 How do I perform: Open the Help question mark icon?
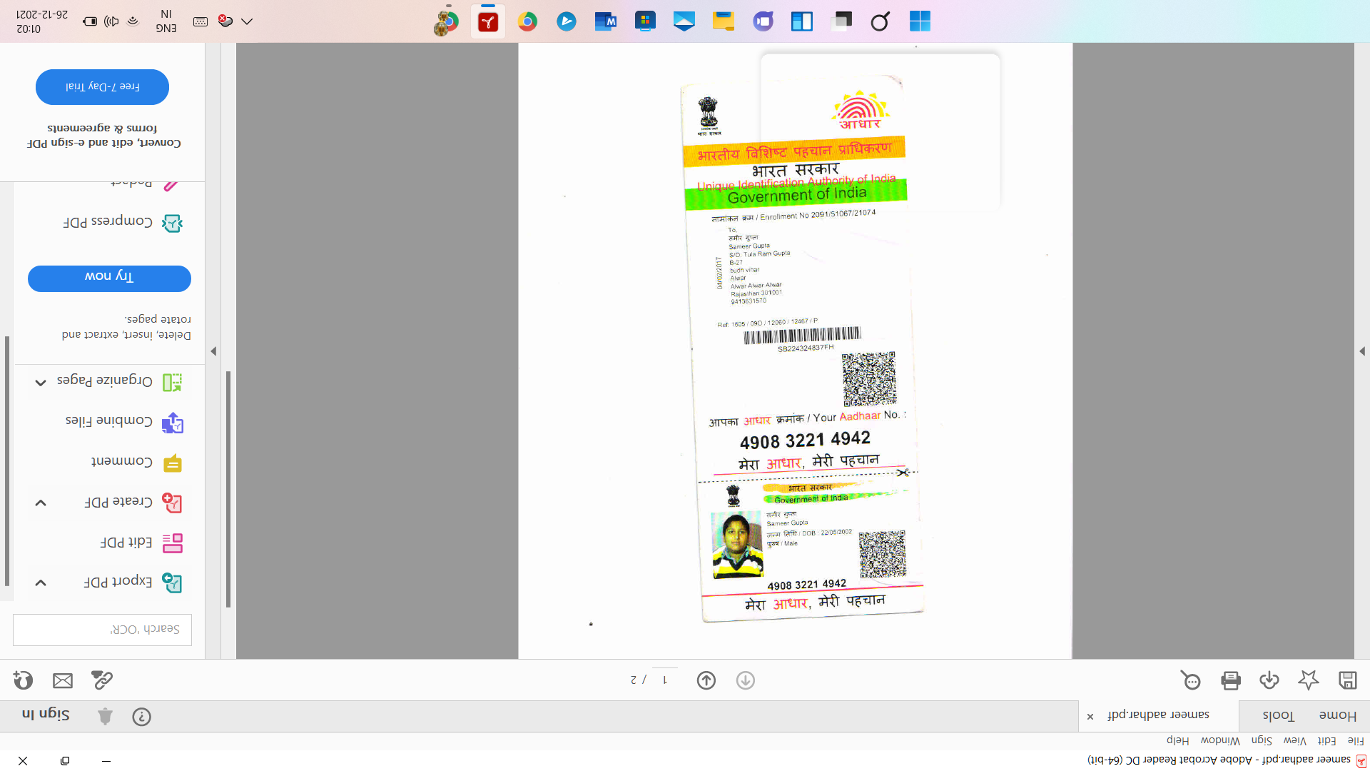click(141, 717)
